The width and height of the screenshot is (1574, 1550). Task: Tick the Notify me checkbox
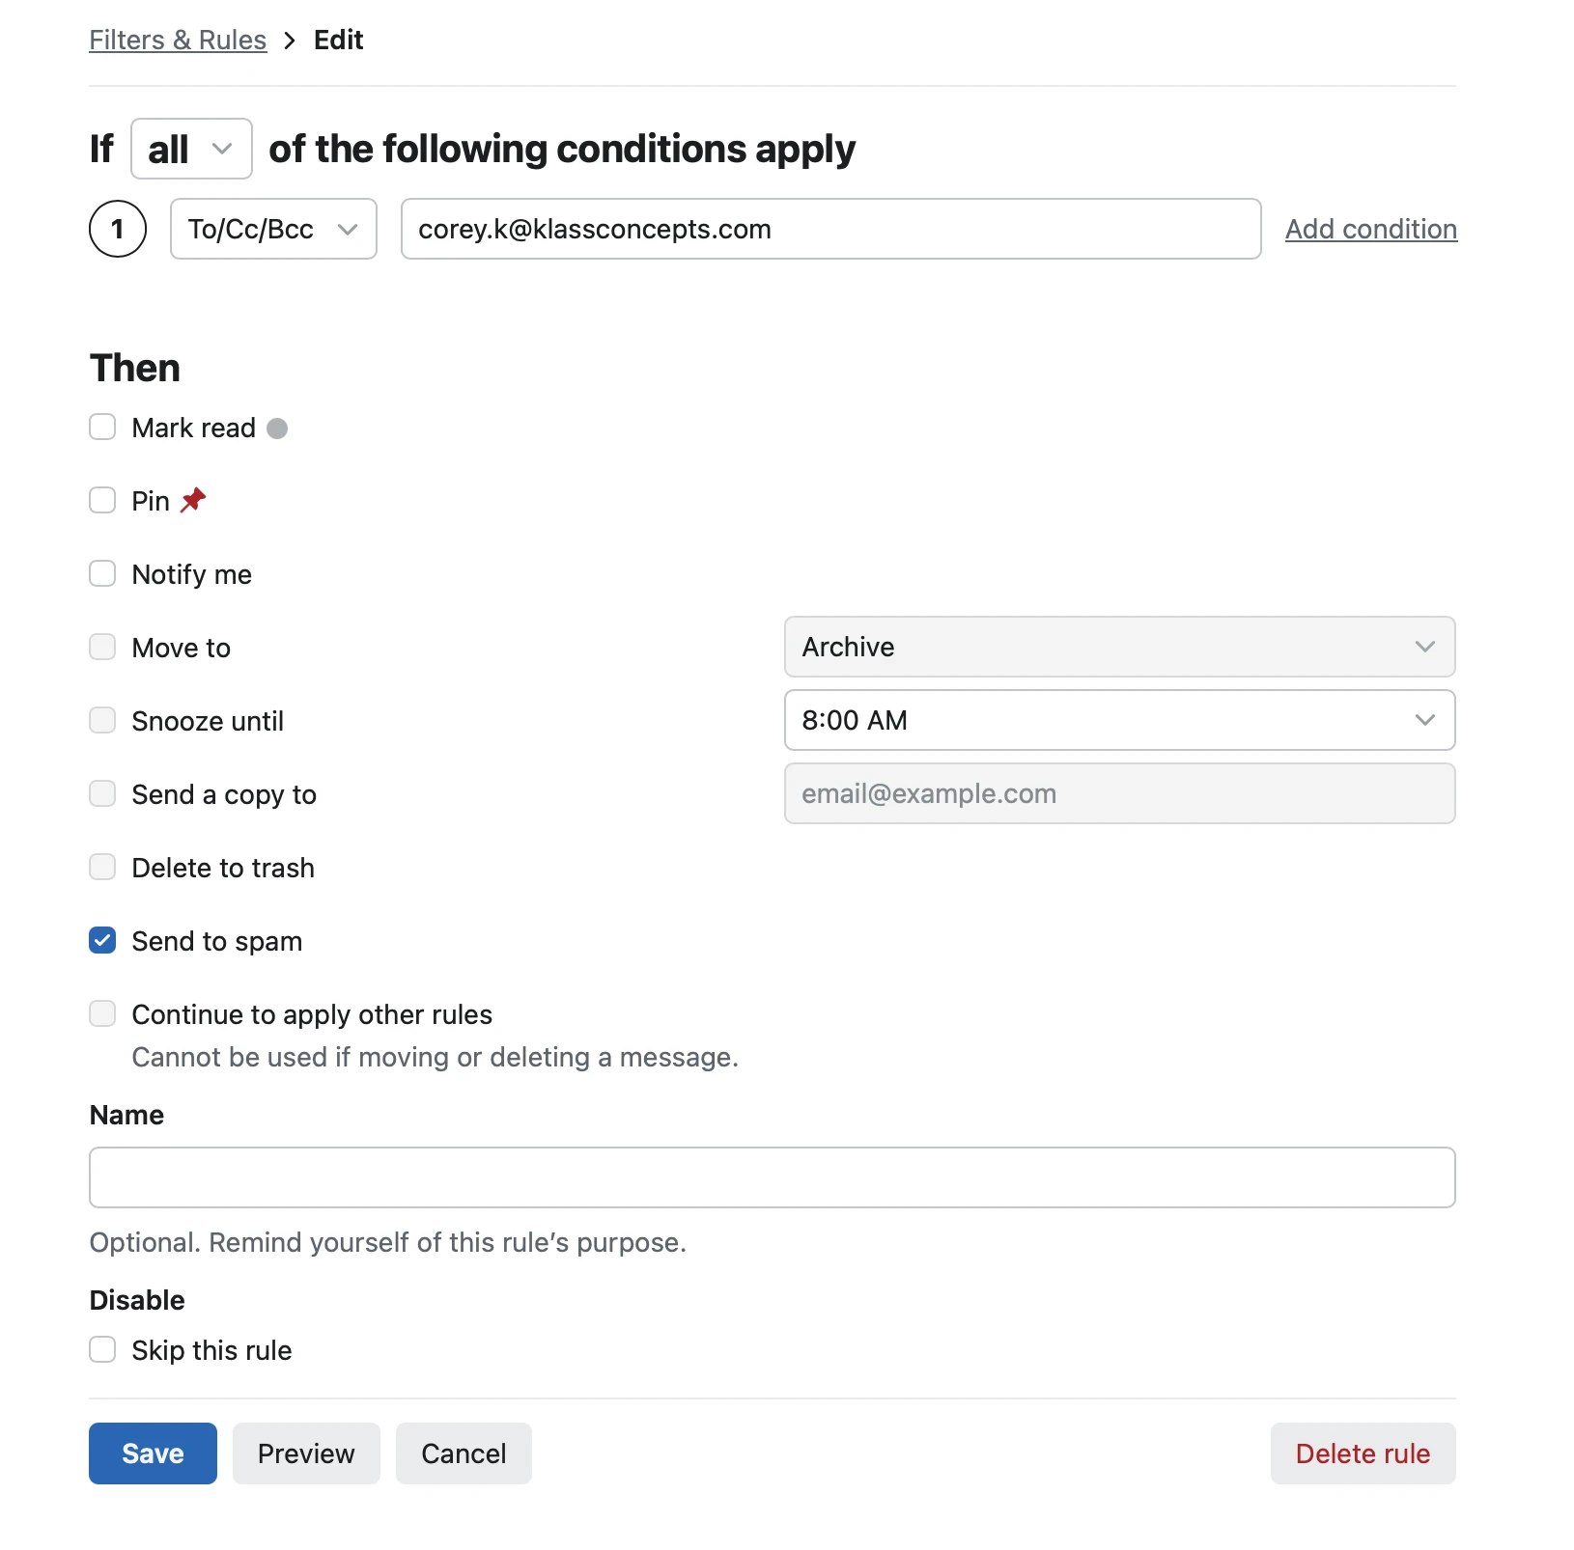[x=102, y=574]
